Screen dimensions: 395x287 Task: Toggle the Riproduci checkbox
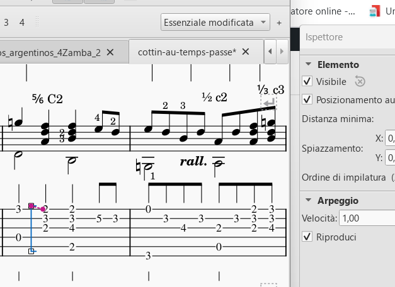(307, 237)
